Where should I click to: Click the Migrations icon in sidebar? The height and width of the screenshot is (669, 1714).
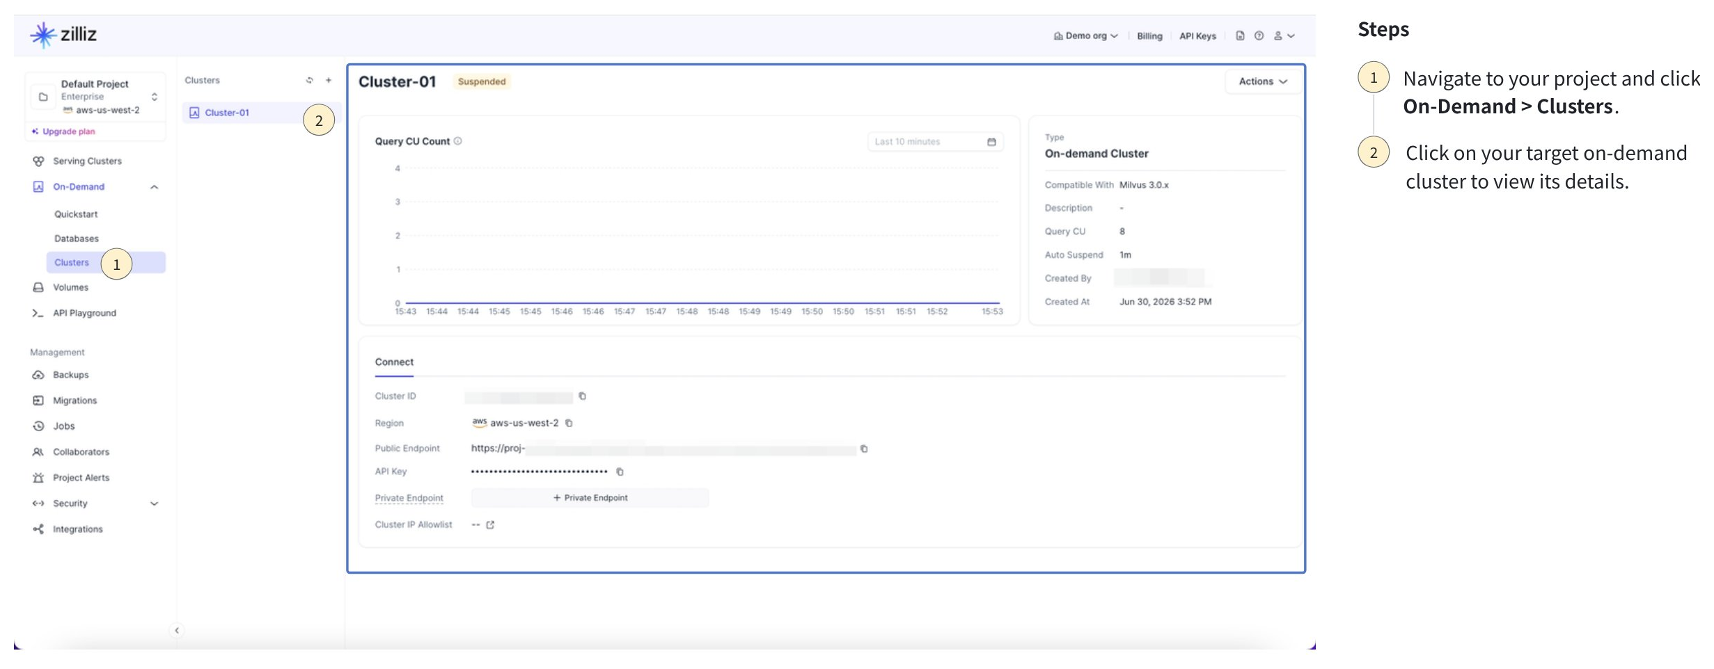click(x=38, y=401)
